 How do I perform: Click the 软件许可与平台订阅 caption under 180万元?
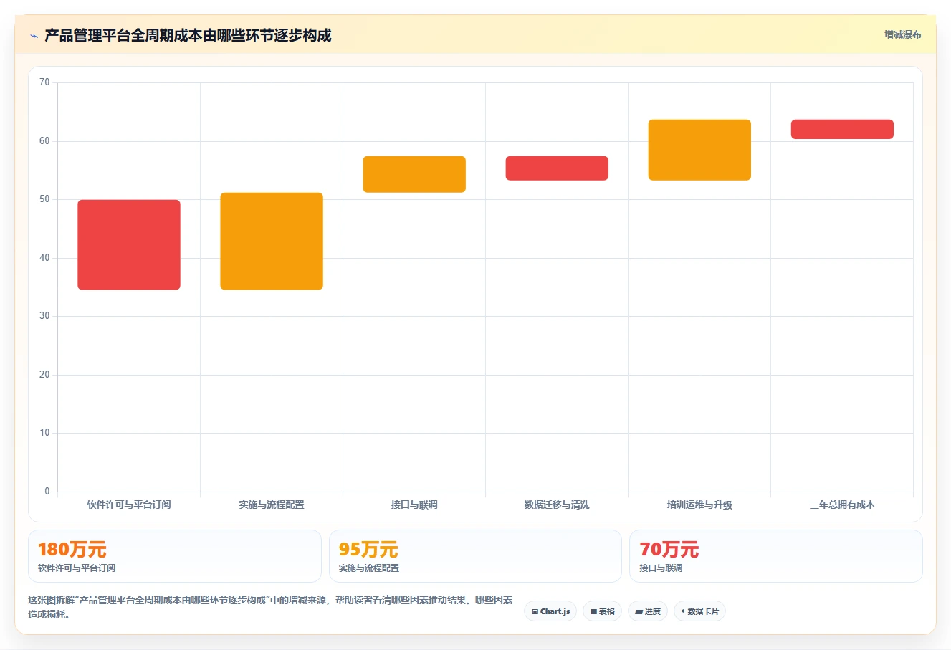point(77,568)
